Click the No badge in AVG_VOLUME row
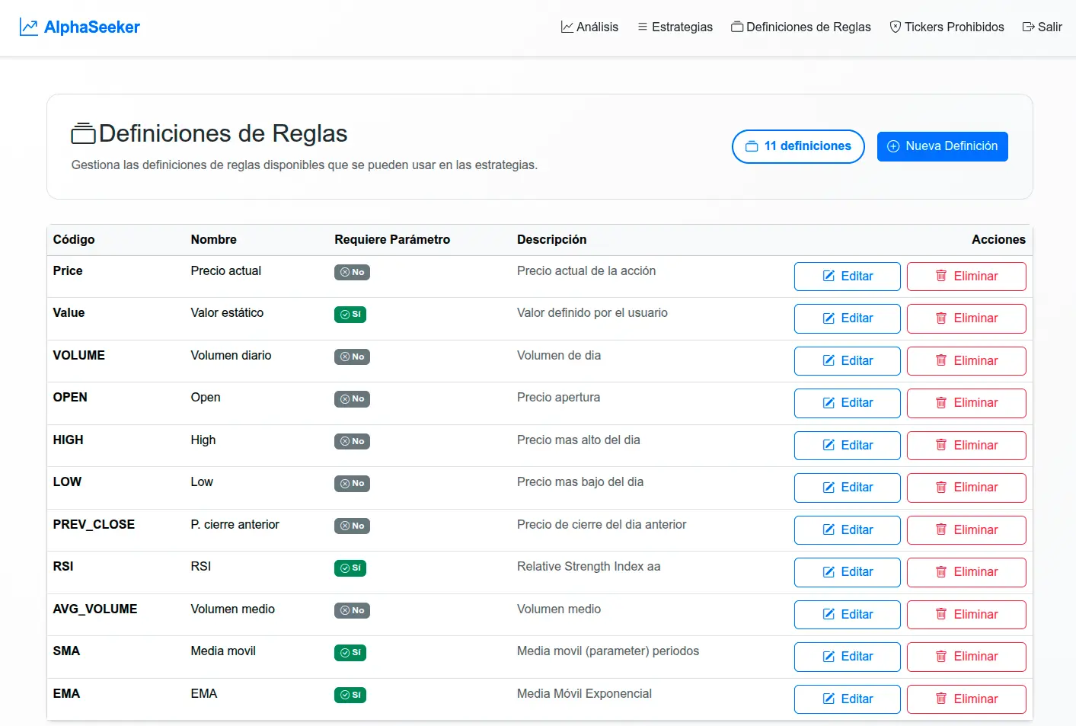The image size is (1076, 726). pos(352,611)
